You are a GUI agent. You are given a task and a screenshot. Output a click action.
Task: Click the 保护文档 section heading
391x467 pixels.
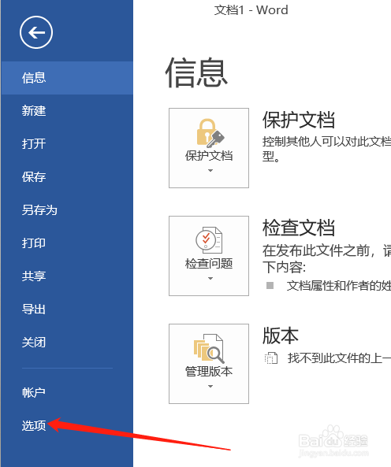point(299,120)
